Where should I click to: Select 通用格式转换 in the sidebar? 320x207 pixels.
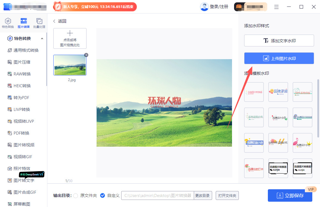tap(23, 50)
